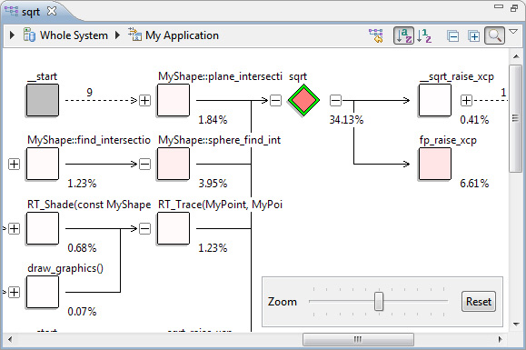
Task: Click the fp_raise_xcp function name
Action: pos(448,140)
